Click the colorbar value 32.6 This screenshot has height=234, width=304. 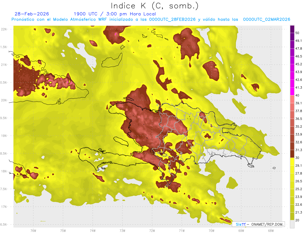pos(299,142)
